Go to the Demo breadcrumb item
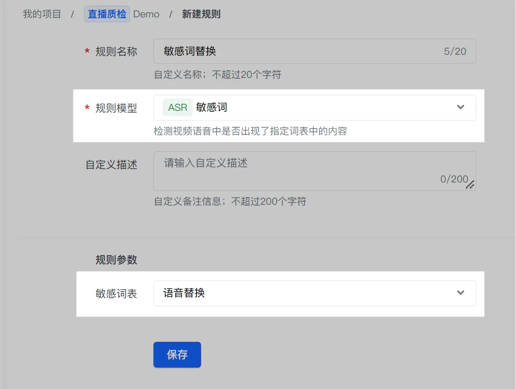516x389 pixels. pos(146,14)
